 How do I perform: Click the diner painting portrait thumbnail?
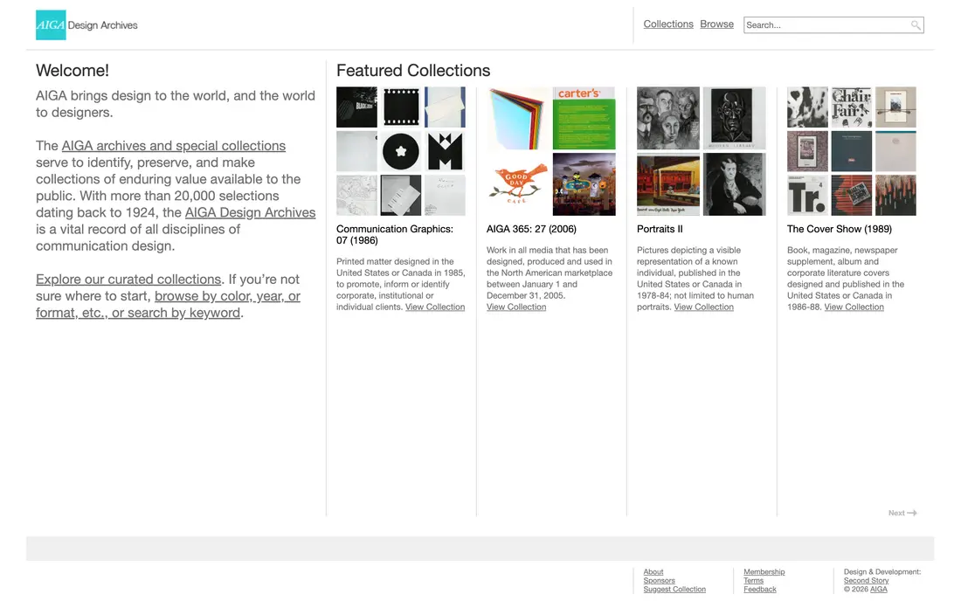(x=668, y=184)
